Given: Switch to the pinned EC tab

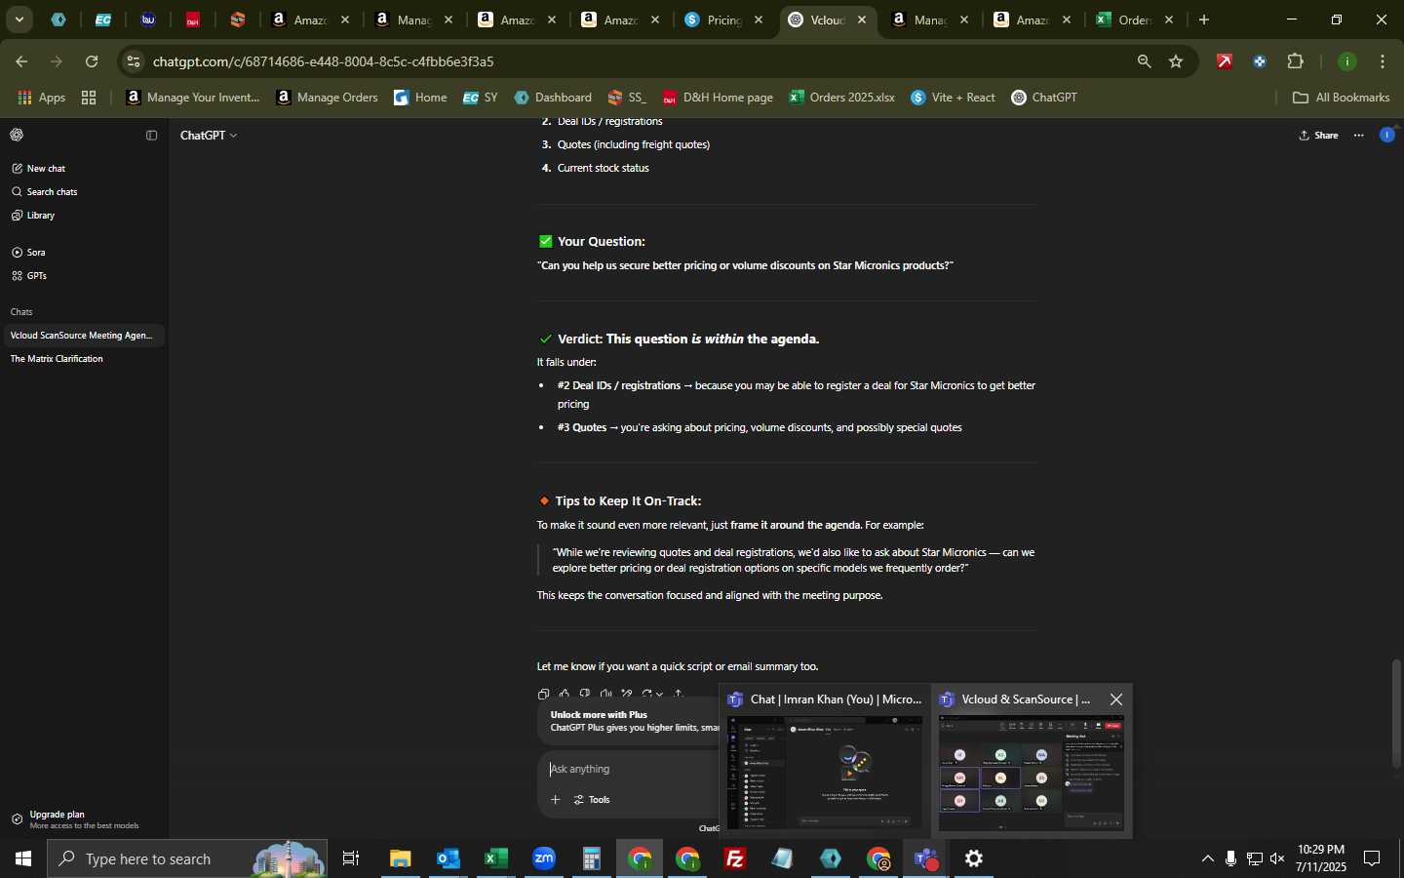Looking at the screenshot, I should tap(102, 20).
